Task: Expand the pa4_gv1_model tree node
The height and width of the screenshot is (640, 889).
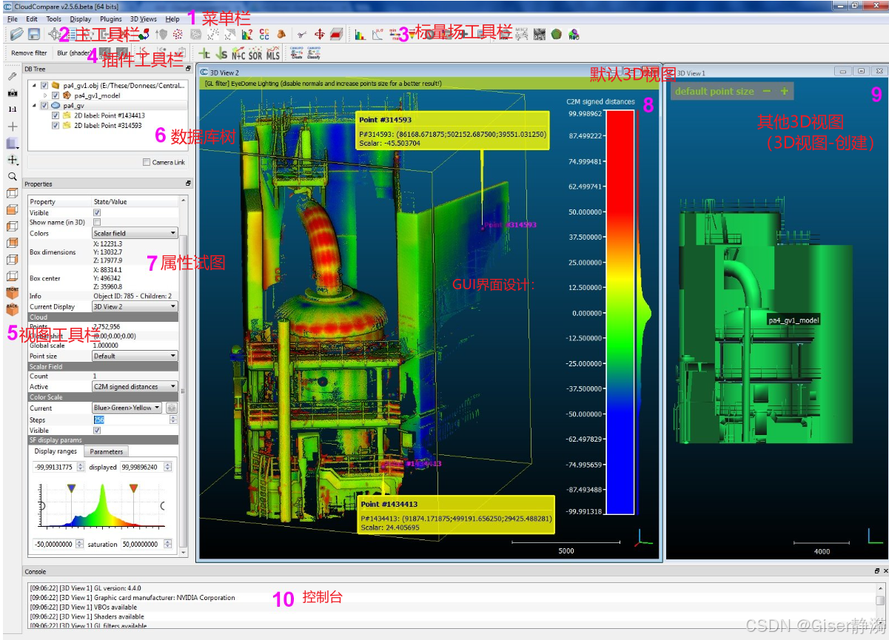Action: 45,95
